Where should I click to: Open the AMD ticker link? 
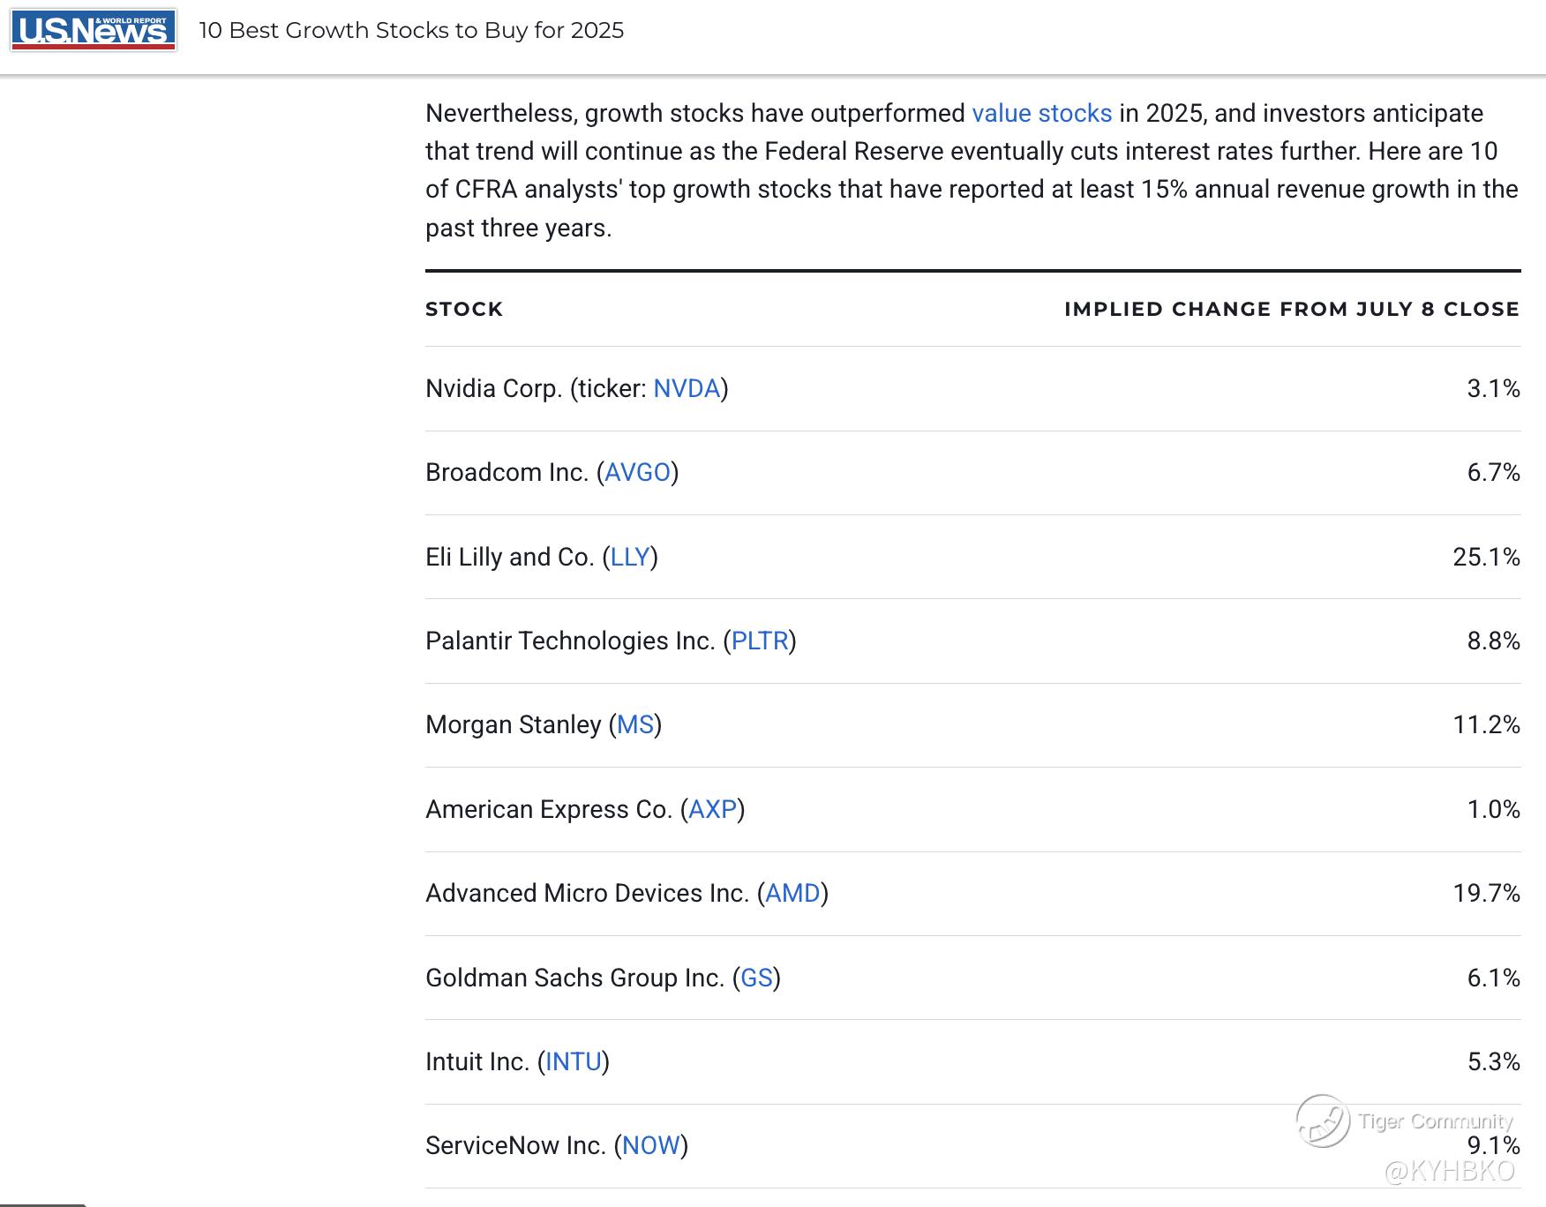point(792,894)
